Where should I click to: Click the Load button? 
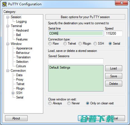tap(114, 68)
